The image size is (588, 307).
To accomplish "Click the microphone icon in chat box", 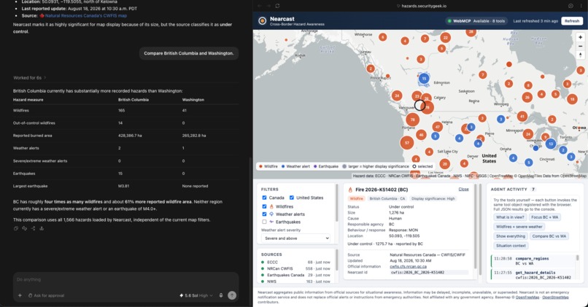I will pos(221,295).
